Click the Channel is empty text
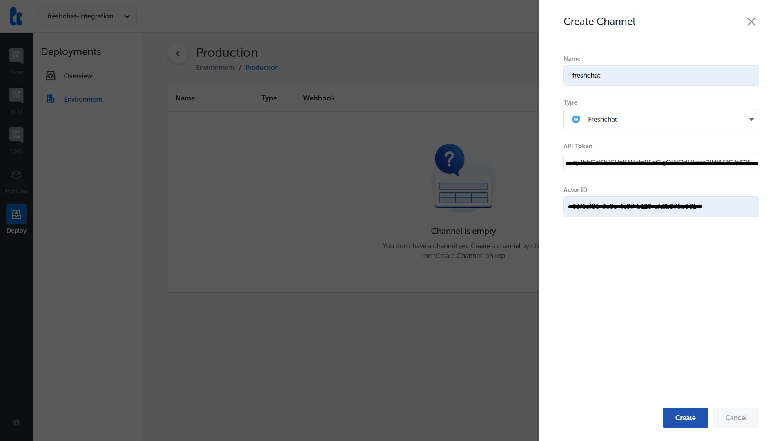The width and height of the screenshot is (784, 441). pyautogui.click(x=463, y=231)
